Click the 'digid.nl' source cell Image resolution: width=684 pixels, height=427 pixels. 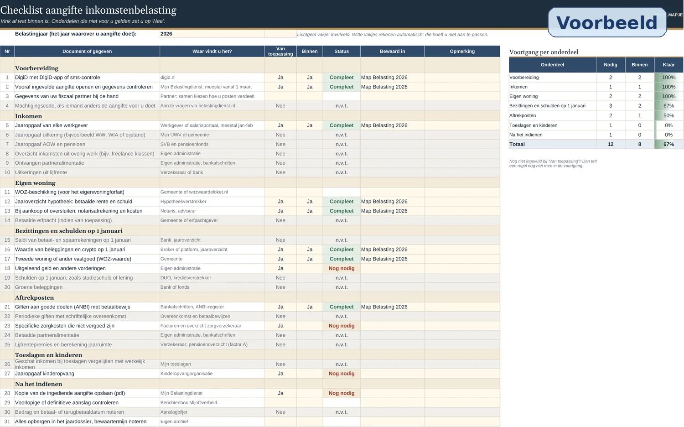click(x=212, y=78)
